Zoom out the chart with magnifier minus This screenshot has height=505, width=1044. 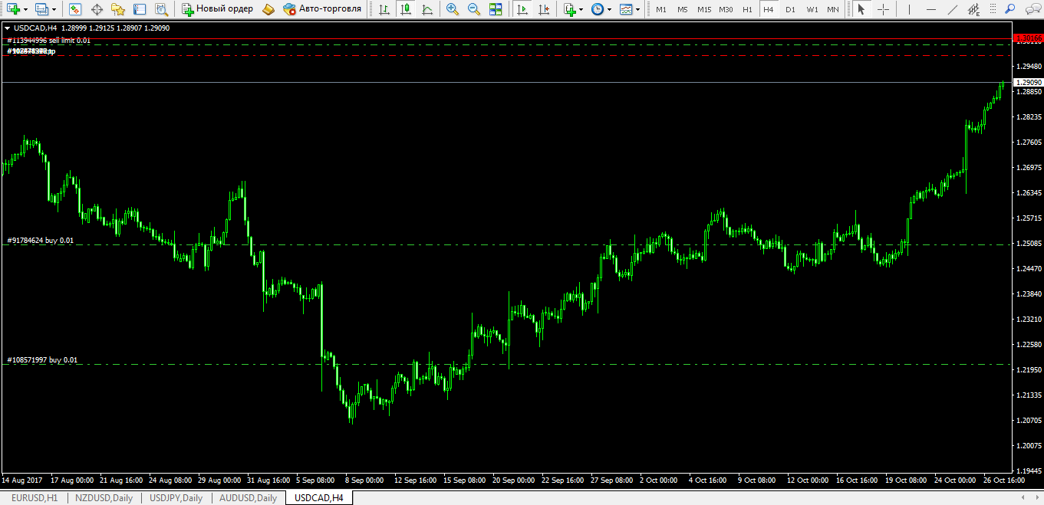click(474, 9)
